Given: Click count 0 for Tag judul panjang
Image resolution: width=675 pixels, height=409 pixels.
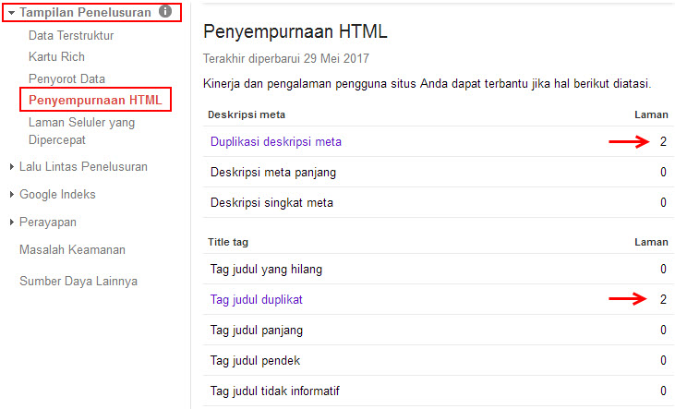Looking at the screenshot, I should pos(663,330).
